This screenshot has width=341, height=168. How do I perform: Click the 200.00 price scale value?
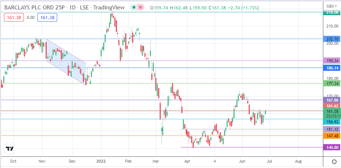(333, 44)
